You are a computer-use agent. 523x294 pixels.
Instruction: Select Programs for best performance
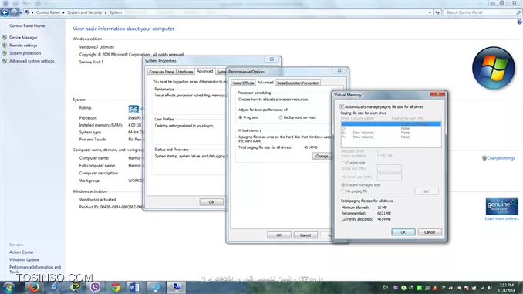coord(241,117)
